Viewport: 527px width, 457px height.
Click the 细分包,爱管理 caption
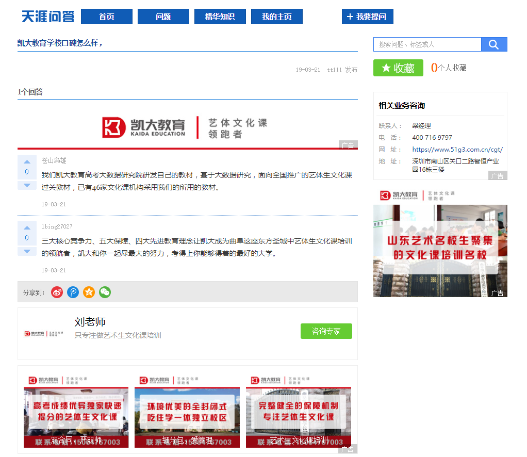click(x=187, y=440)
